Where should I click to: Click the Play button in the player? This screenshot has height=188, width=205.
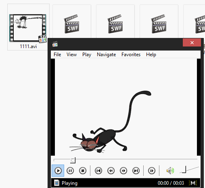pyautogui.click(x=58, y=171)
